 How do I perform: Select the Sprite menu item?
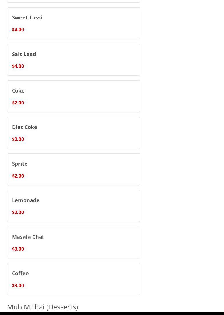[20, 164]
